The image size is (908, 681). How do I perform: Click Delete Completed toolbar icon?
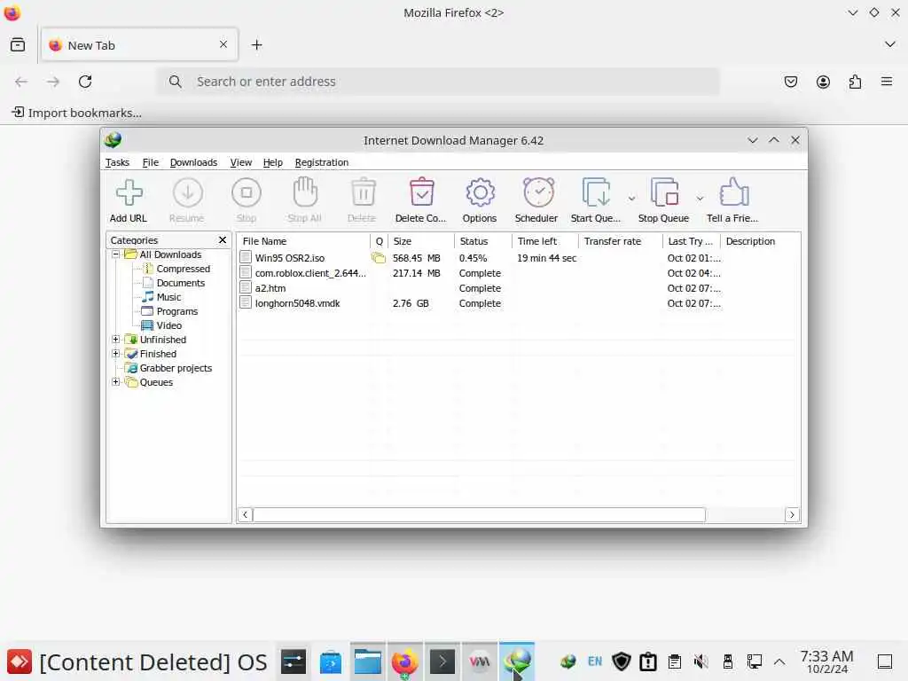421,192
